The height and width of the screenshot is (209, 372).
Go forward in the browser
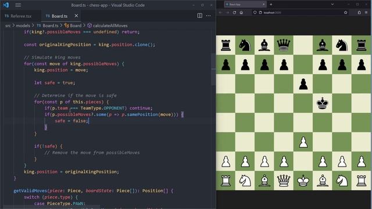tap(227, 13)
